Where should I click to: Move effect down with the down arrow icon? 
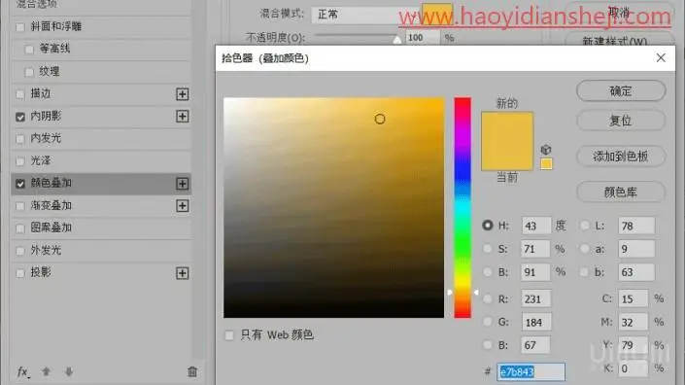coord(69,371)
